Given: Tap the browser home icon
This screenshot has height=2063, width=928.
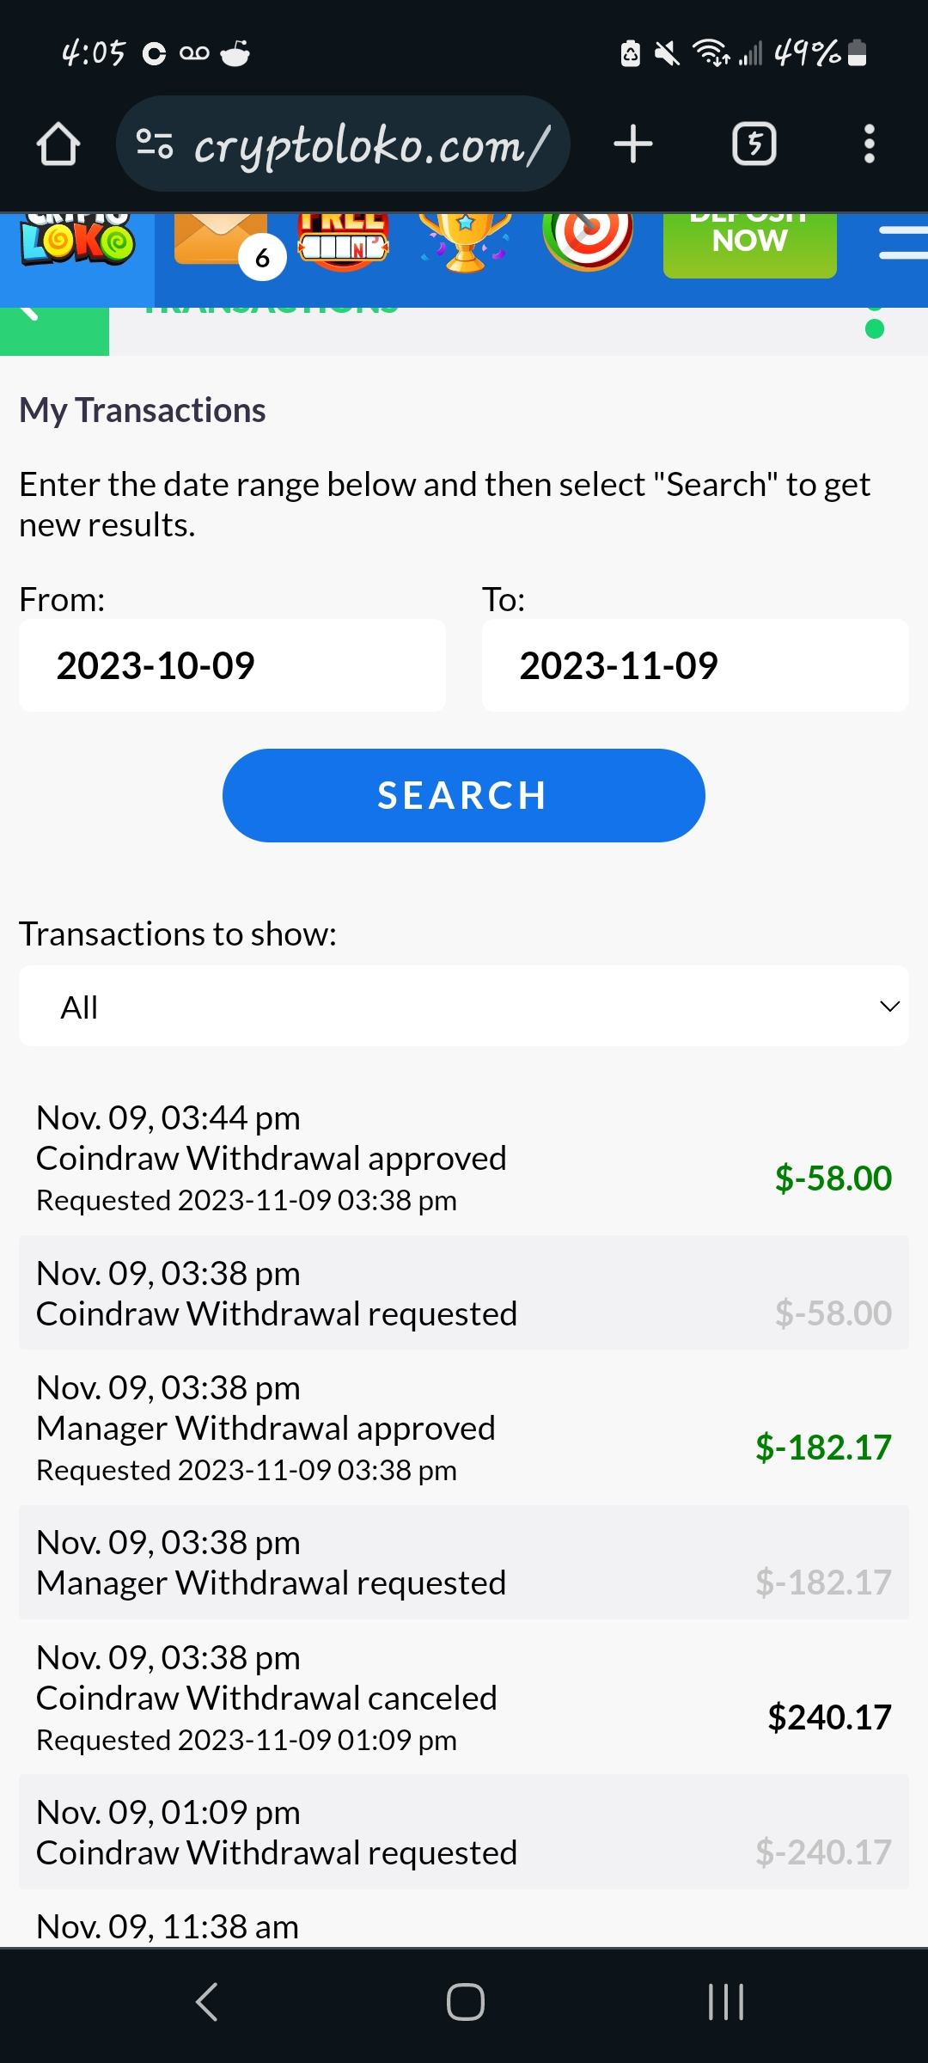Looking at the screenshot, I should tap(58, 144).
